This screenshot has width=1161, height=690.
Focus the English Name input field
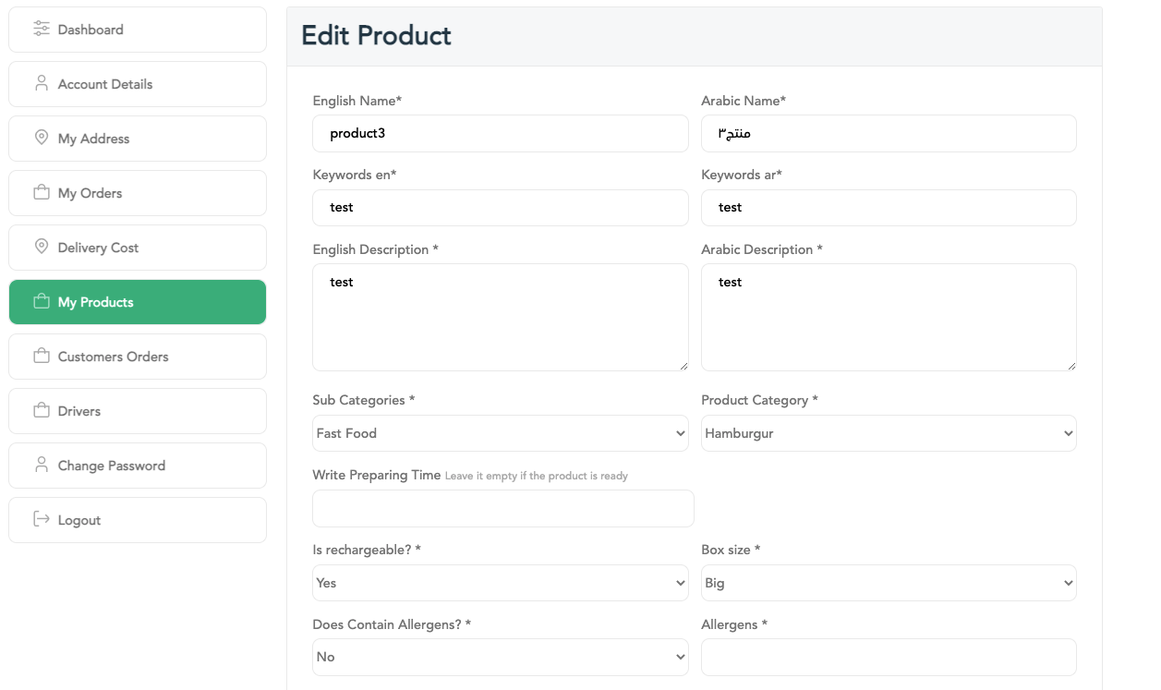pos(500,134)
